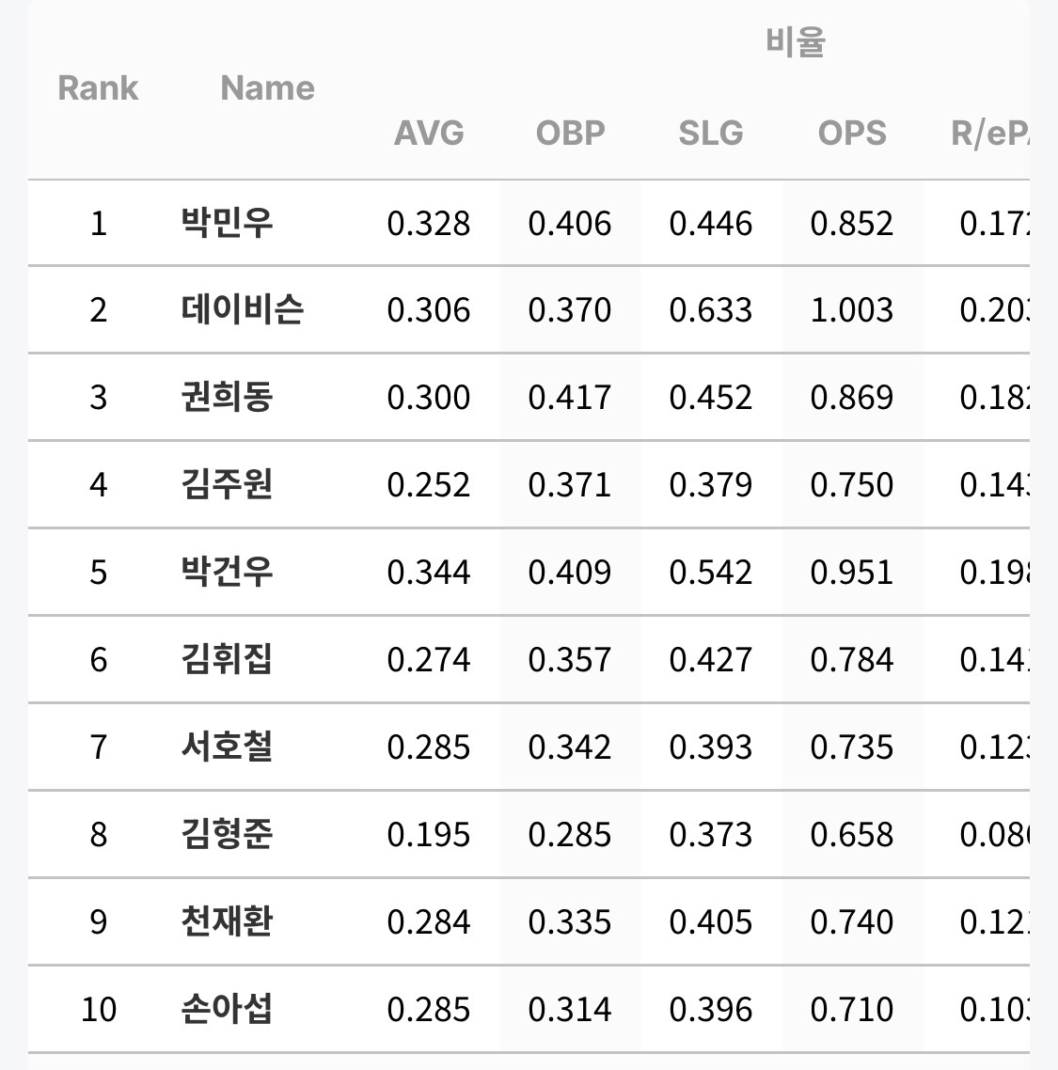Sort table by AVG column header
Viewport: 1058px width, 1070px height.
(x=429, y=133)
